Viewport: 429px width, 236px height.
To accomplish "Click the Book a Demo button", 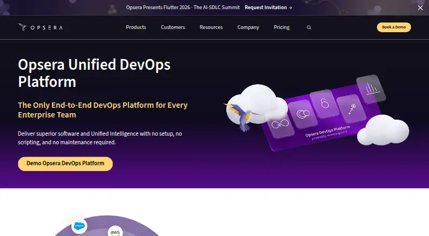I will click(394, 27).
